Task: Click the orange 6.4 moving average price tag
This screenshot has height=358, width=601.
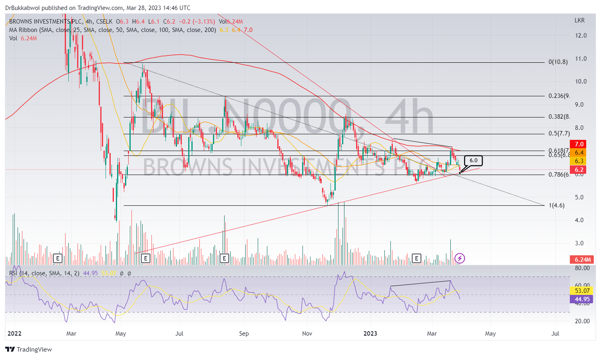Action: coord(579,153)
